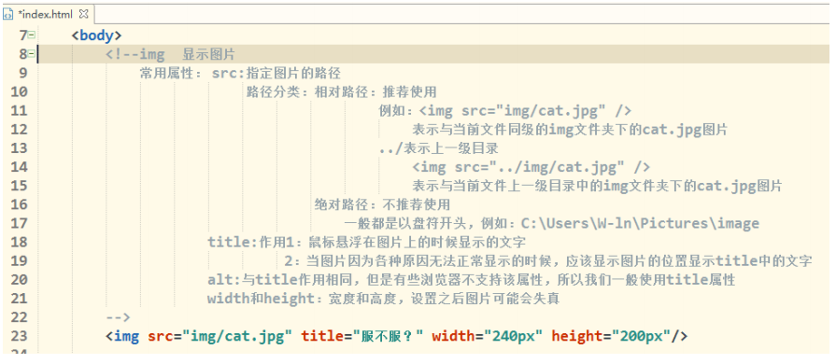Click line number 12 in the ruler
836x364 pixels.
[x=19, y=130]
